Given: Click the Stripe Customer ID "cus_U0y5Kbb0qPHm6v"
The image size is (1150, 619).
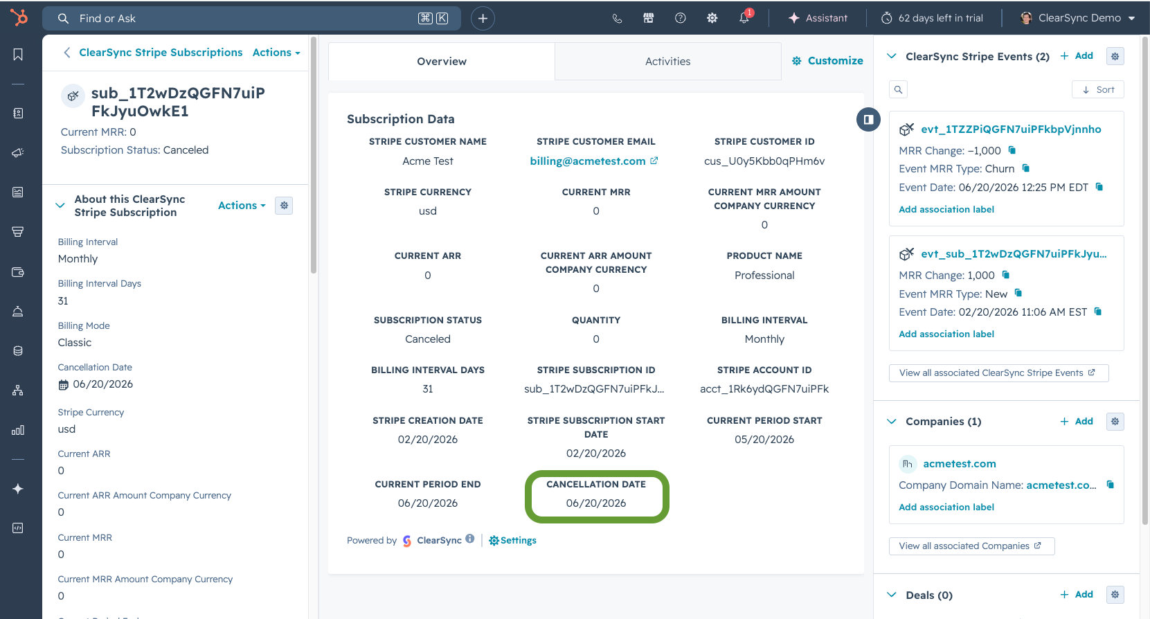Looking at the screenshot, I should (764, 161).
